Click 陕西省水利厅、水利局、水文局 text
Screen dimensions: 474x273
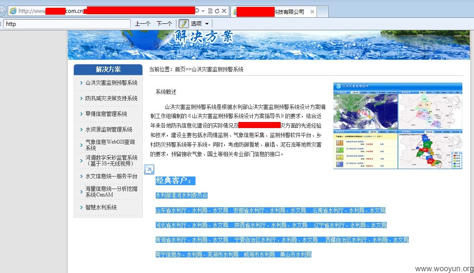271,225
